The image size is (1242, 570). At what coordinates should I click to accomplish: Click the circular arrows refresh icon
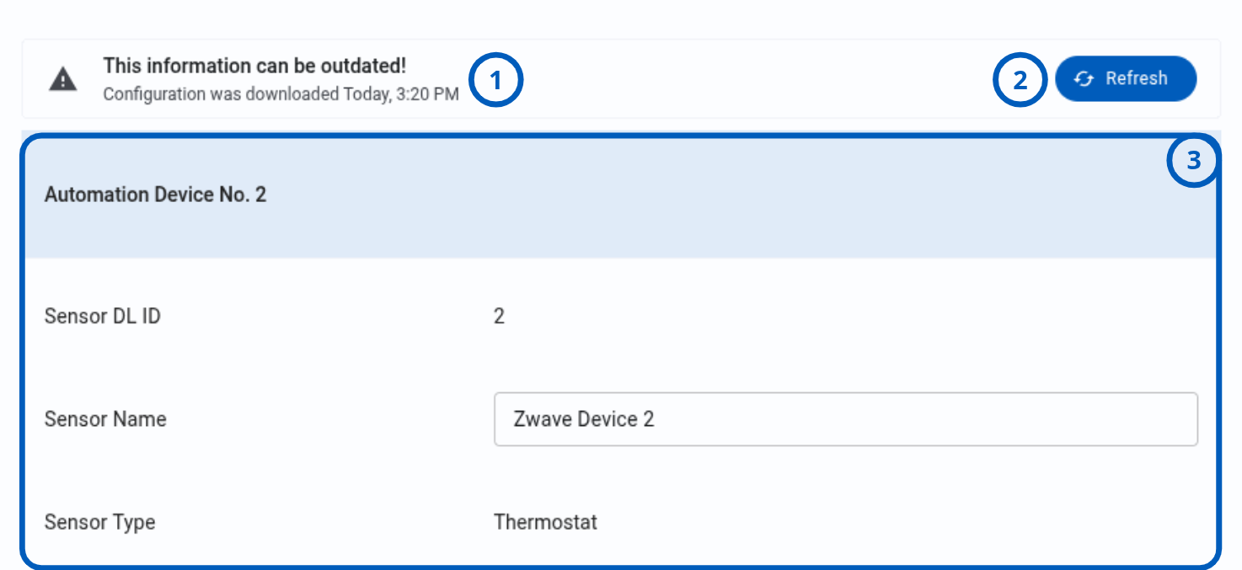click(1084, 78)
